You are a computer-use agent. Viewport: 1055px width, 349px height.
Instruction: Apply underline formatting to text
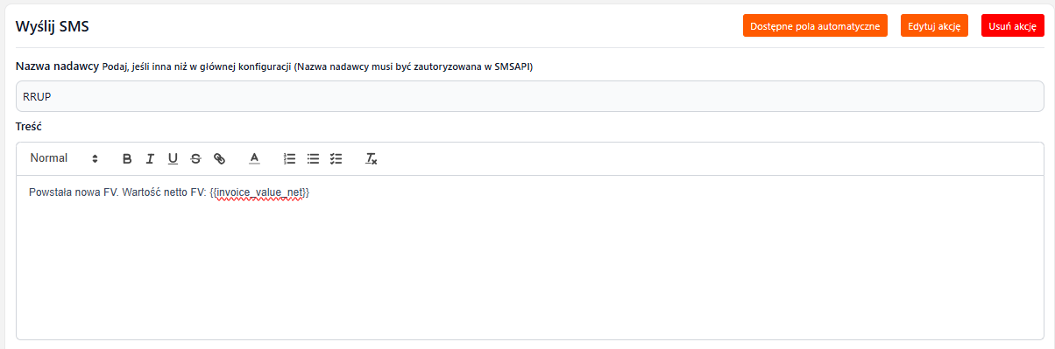pos(173,158)
